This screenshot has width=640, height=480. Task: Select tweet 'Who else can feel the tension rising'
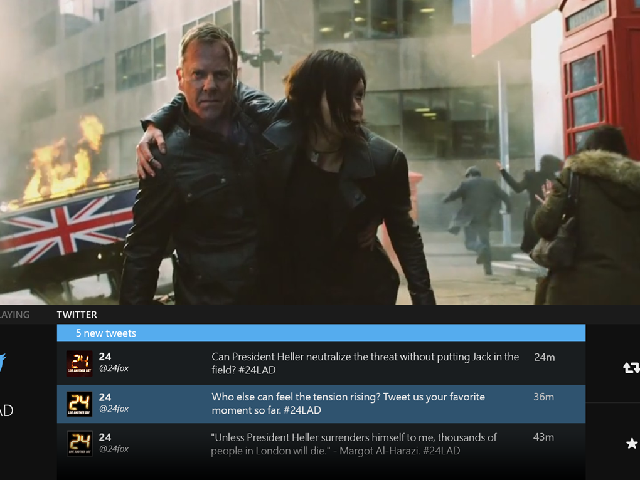321,404
